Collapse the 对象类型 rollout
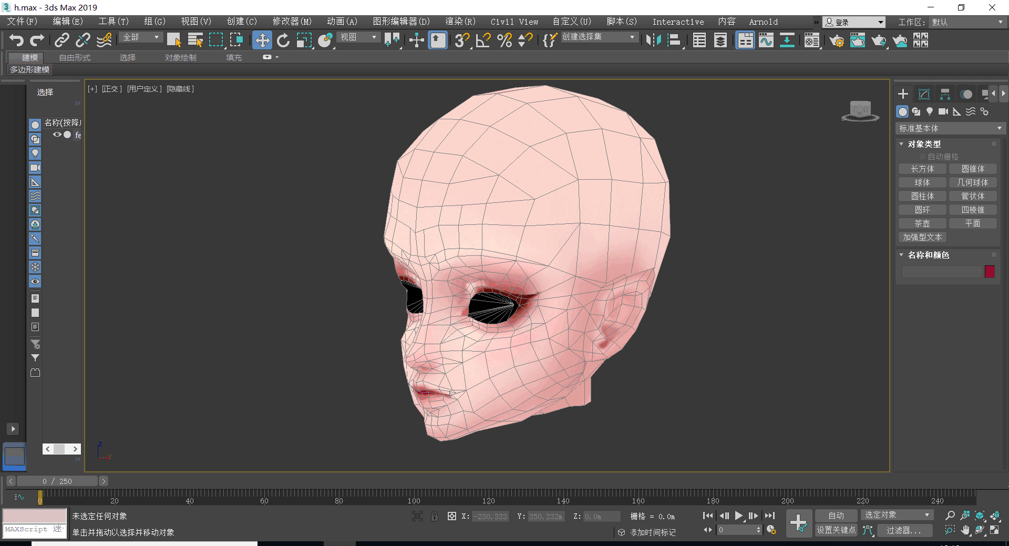 pyautogui.click(x=923, y=144)
